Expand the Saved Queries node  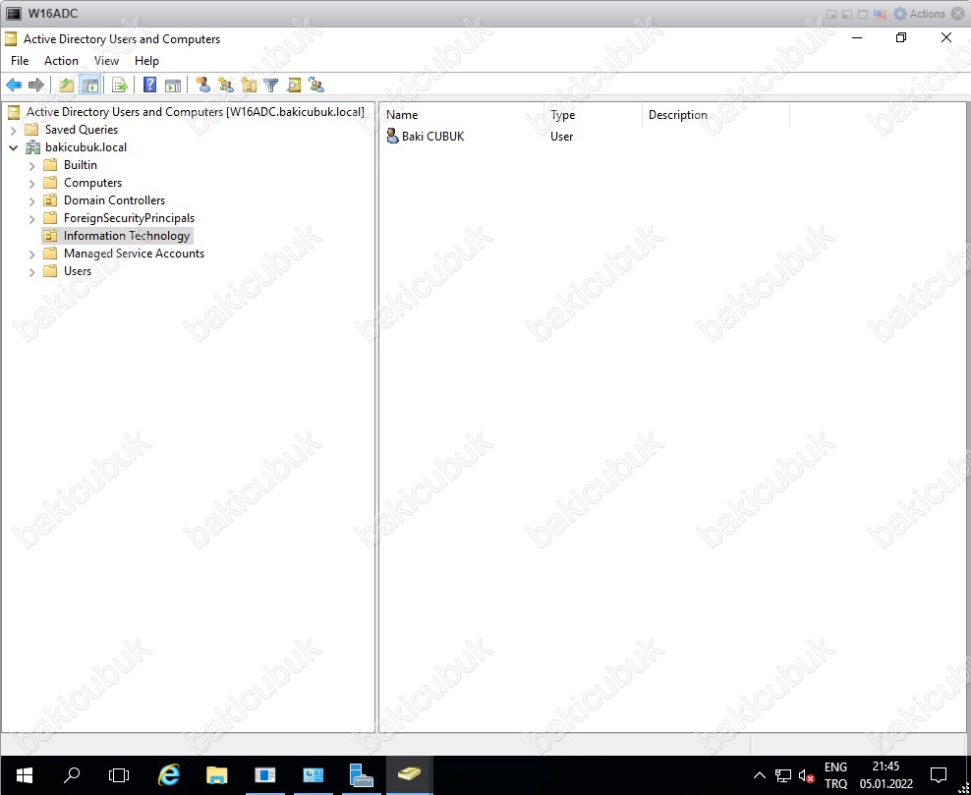(14, 130)
